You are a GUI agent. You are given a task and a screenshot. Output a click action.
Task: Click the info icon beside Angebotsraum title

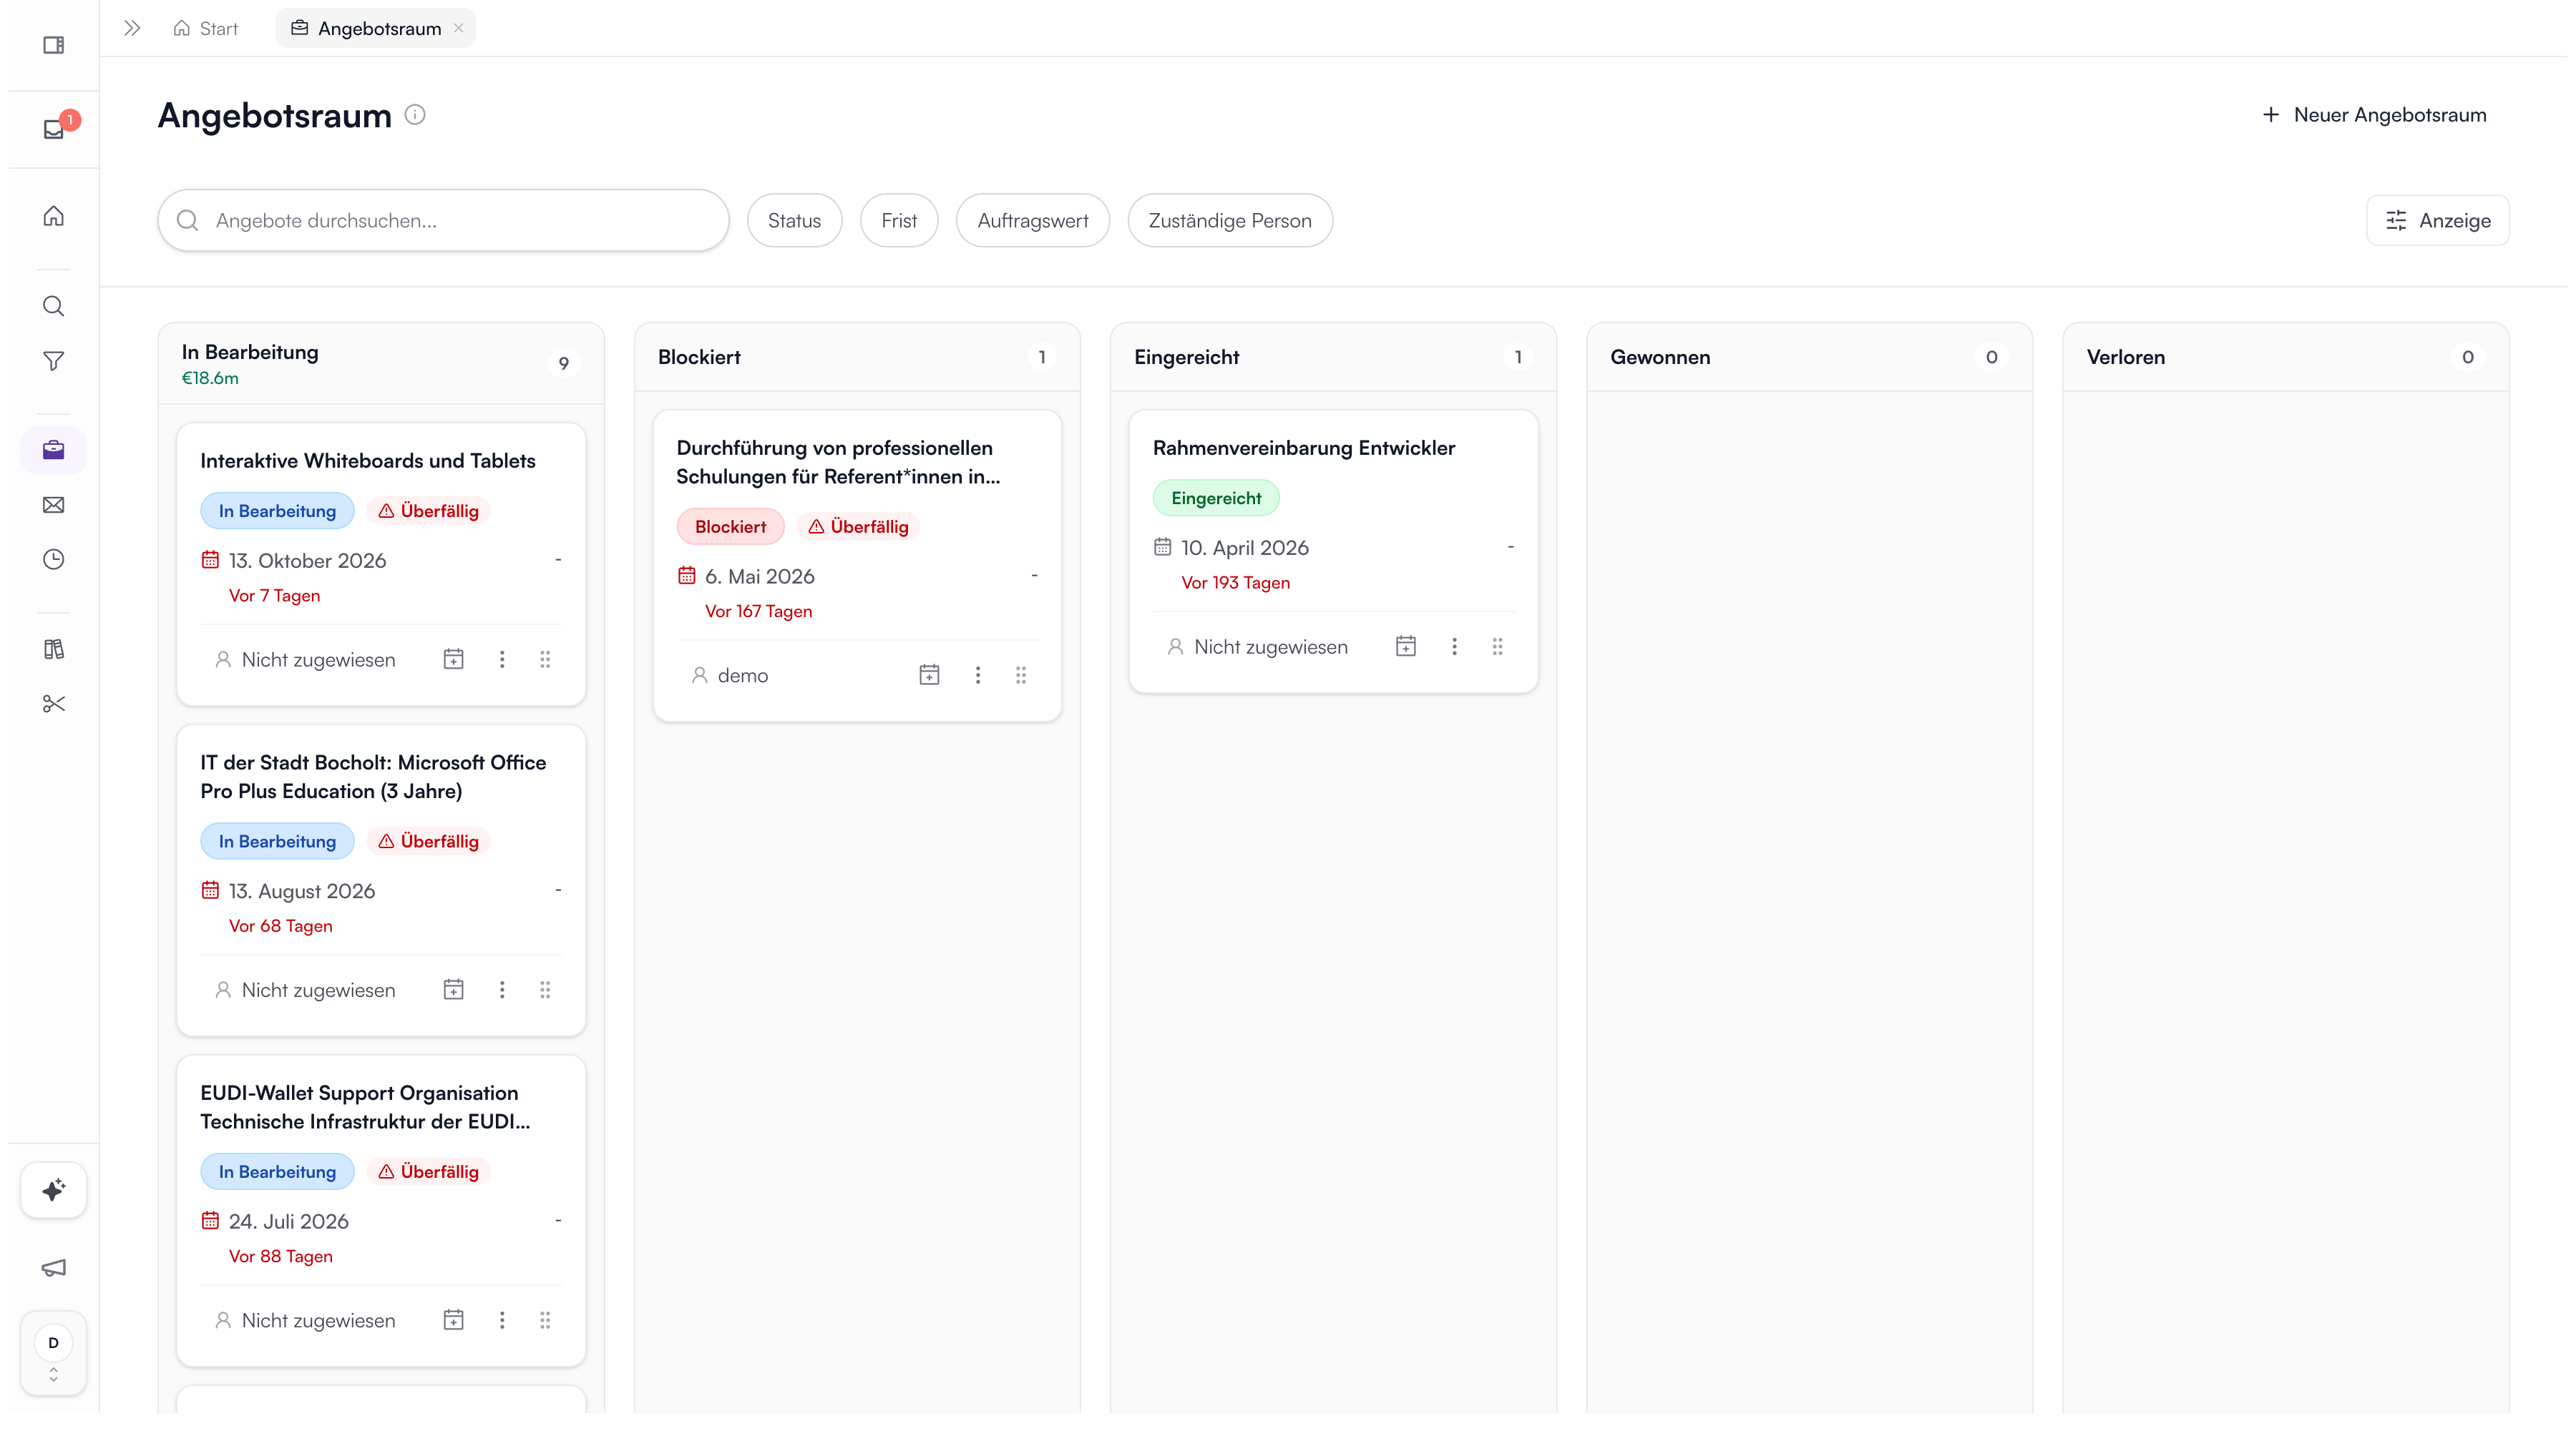(415, 115)
